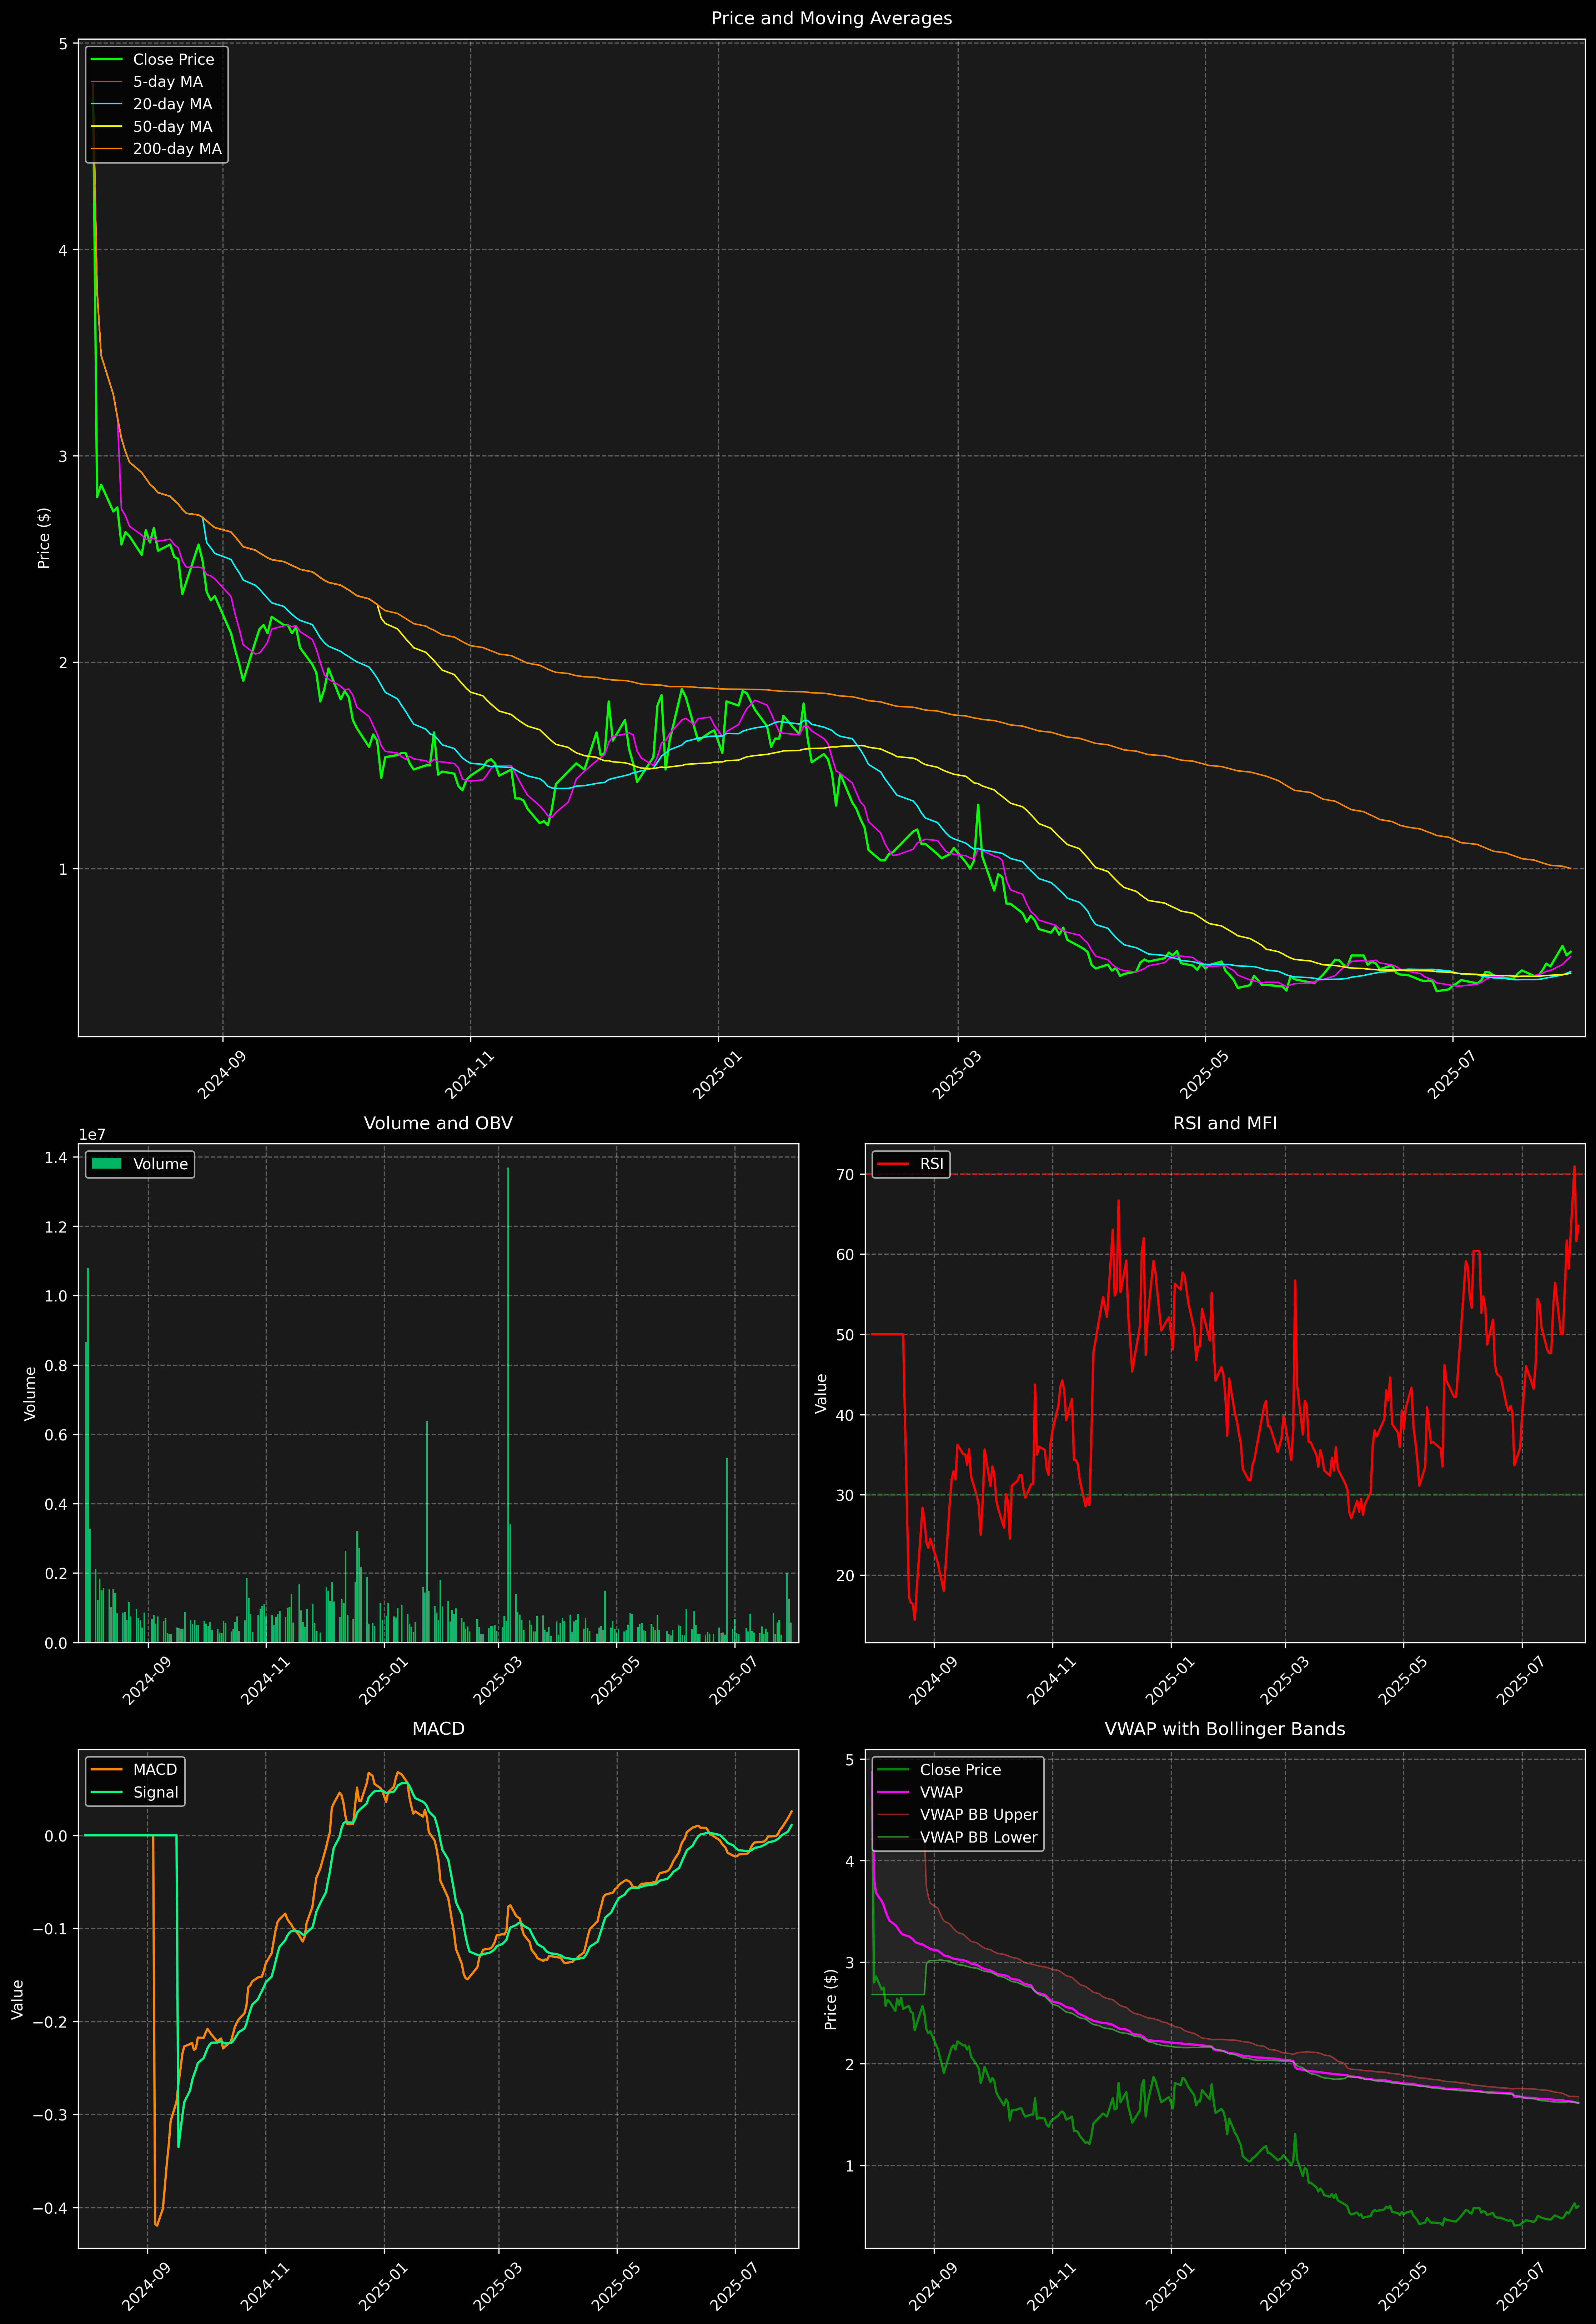Click the 'Volume and OBV' chart title
Screen dimensions: 1596x2324
pos(438,1123)
